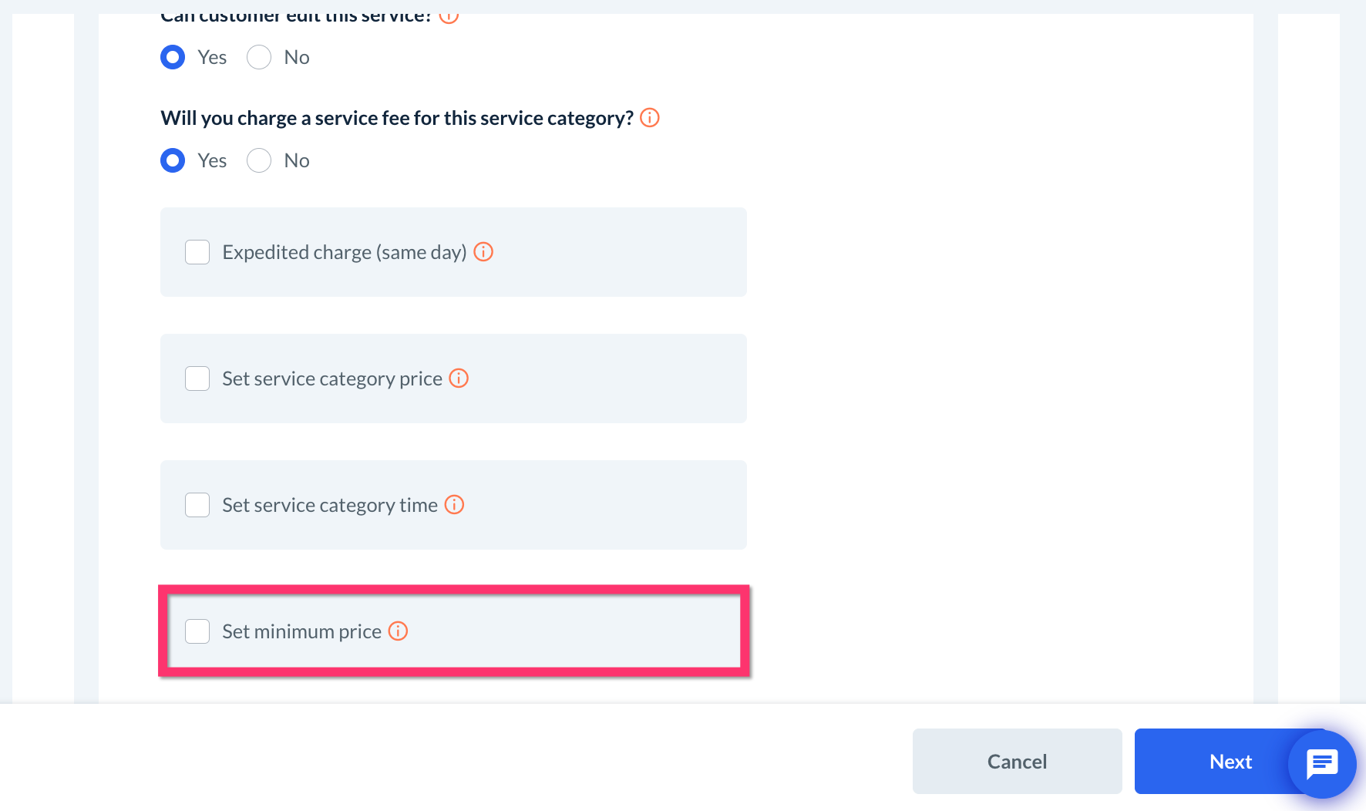
Task: Tick the Set minimum price checkbox
Action: point(197,631)
